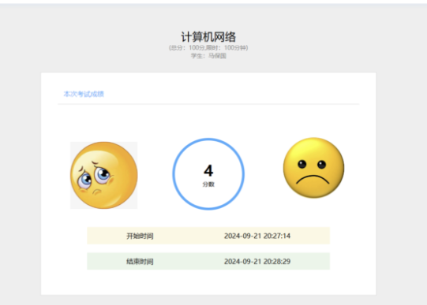
Task: Select the start time 2024-09-21 20:27:14
Action: point(257,236)
